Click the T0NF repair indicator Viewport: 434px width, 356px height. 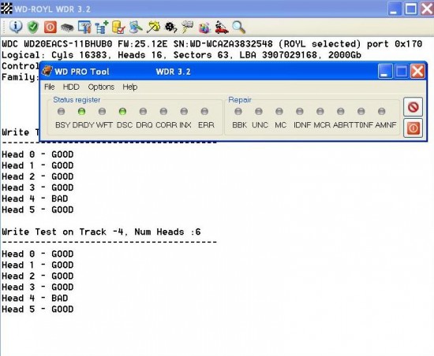(361, 112)
